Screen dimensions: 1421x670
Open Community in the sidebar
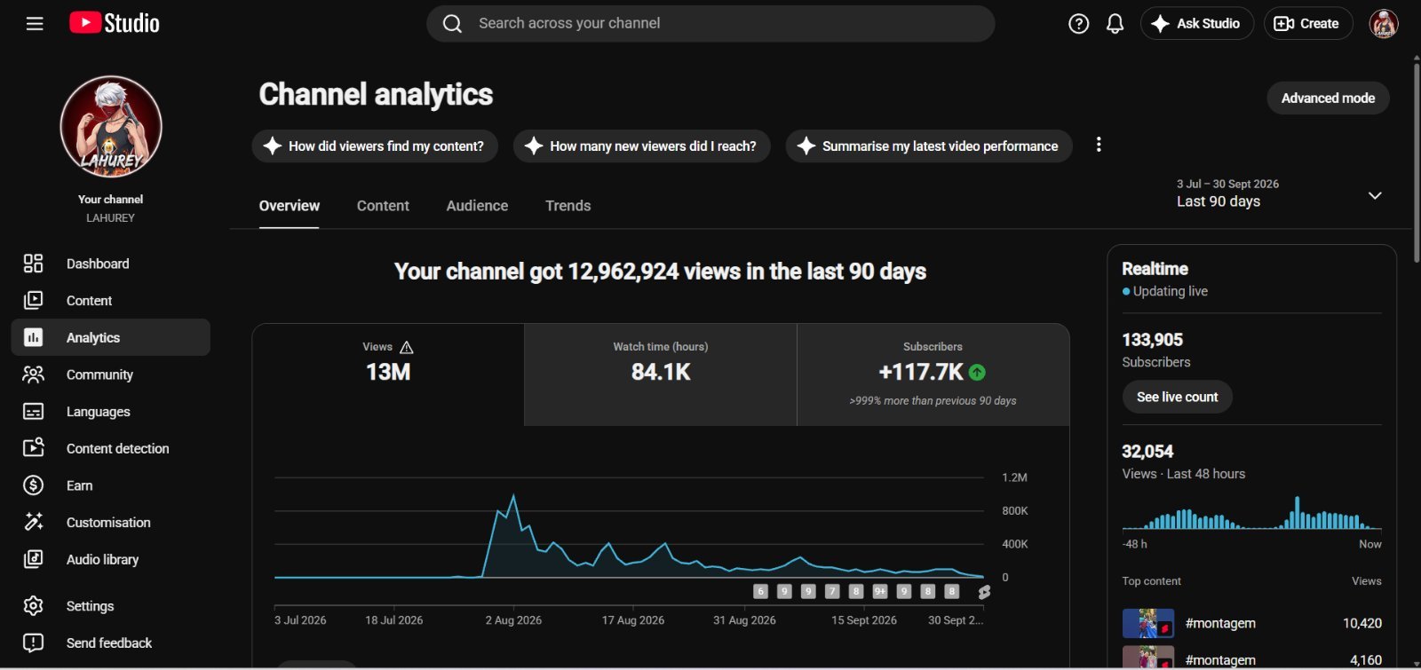[110, 374]
